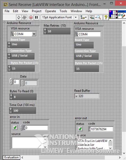Click Max Retries field showing 10

point(58,31)
